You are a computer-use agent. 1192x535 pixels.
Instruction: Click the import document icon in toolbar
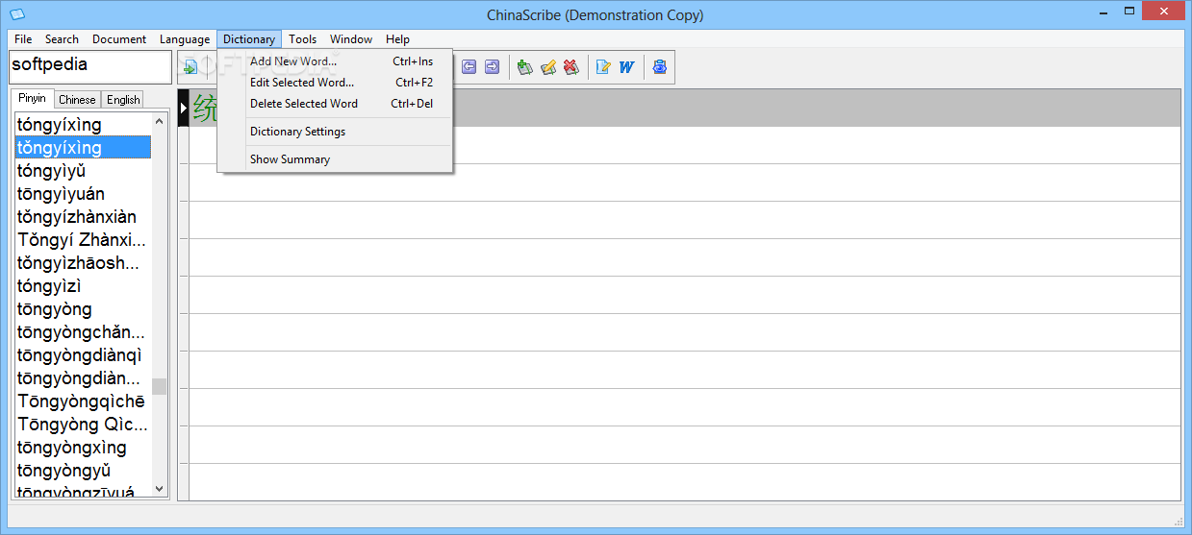[190, 67]
